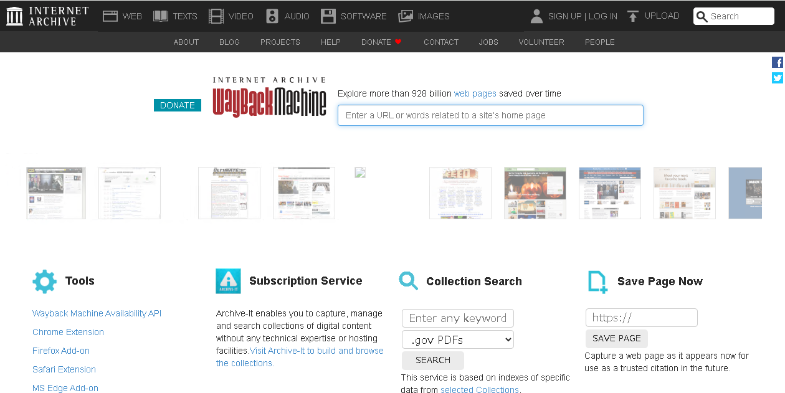Go to the ABOUT page

pos(186,42)
